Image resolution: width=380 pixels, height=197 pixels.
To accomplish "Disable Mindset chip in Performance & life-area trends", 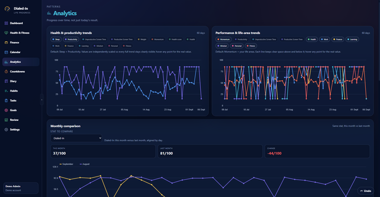I will coord(222,46).
